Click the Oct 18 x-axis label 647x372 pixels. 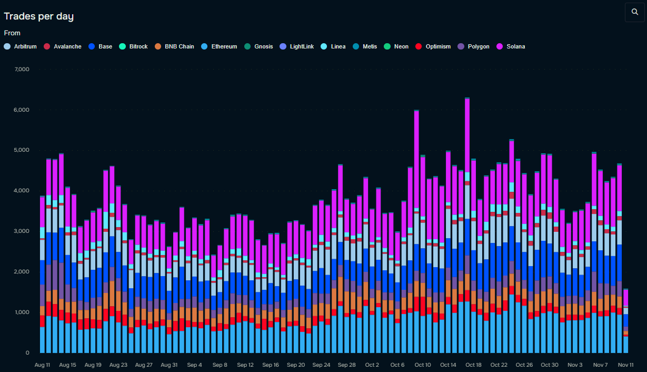(x=473, y=365)
